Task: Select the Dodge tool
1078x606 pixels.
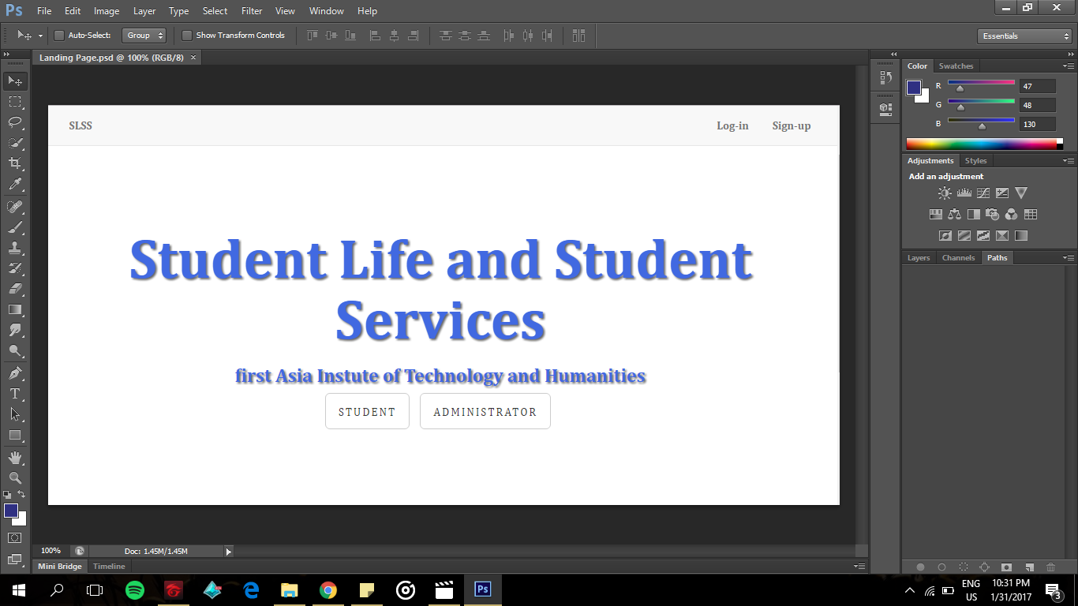Action: [x=15, y=350]
